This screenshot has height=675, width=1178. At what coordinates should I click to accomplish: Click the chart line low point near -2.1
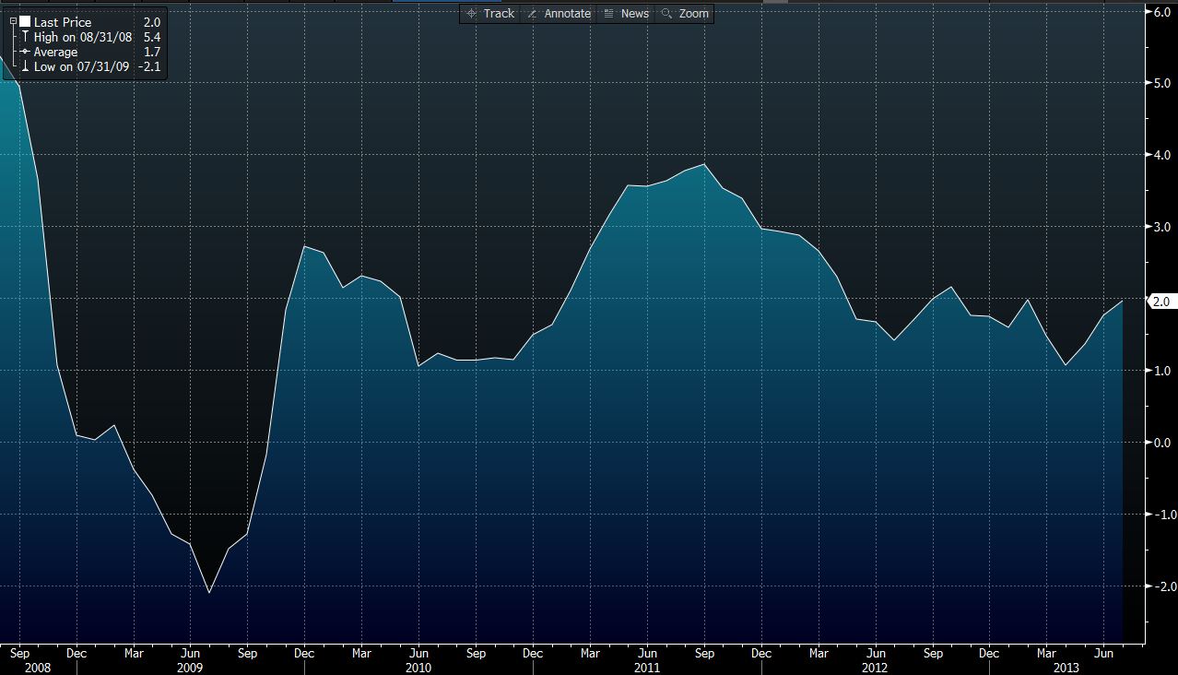point(209,592)
